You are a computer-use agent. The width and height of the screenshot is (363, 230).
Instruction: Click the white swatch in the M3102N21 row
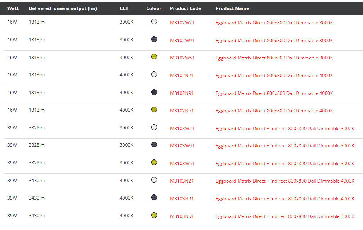[x=154, y=74]
